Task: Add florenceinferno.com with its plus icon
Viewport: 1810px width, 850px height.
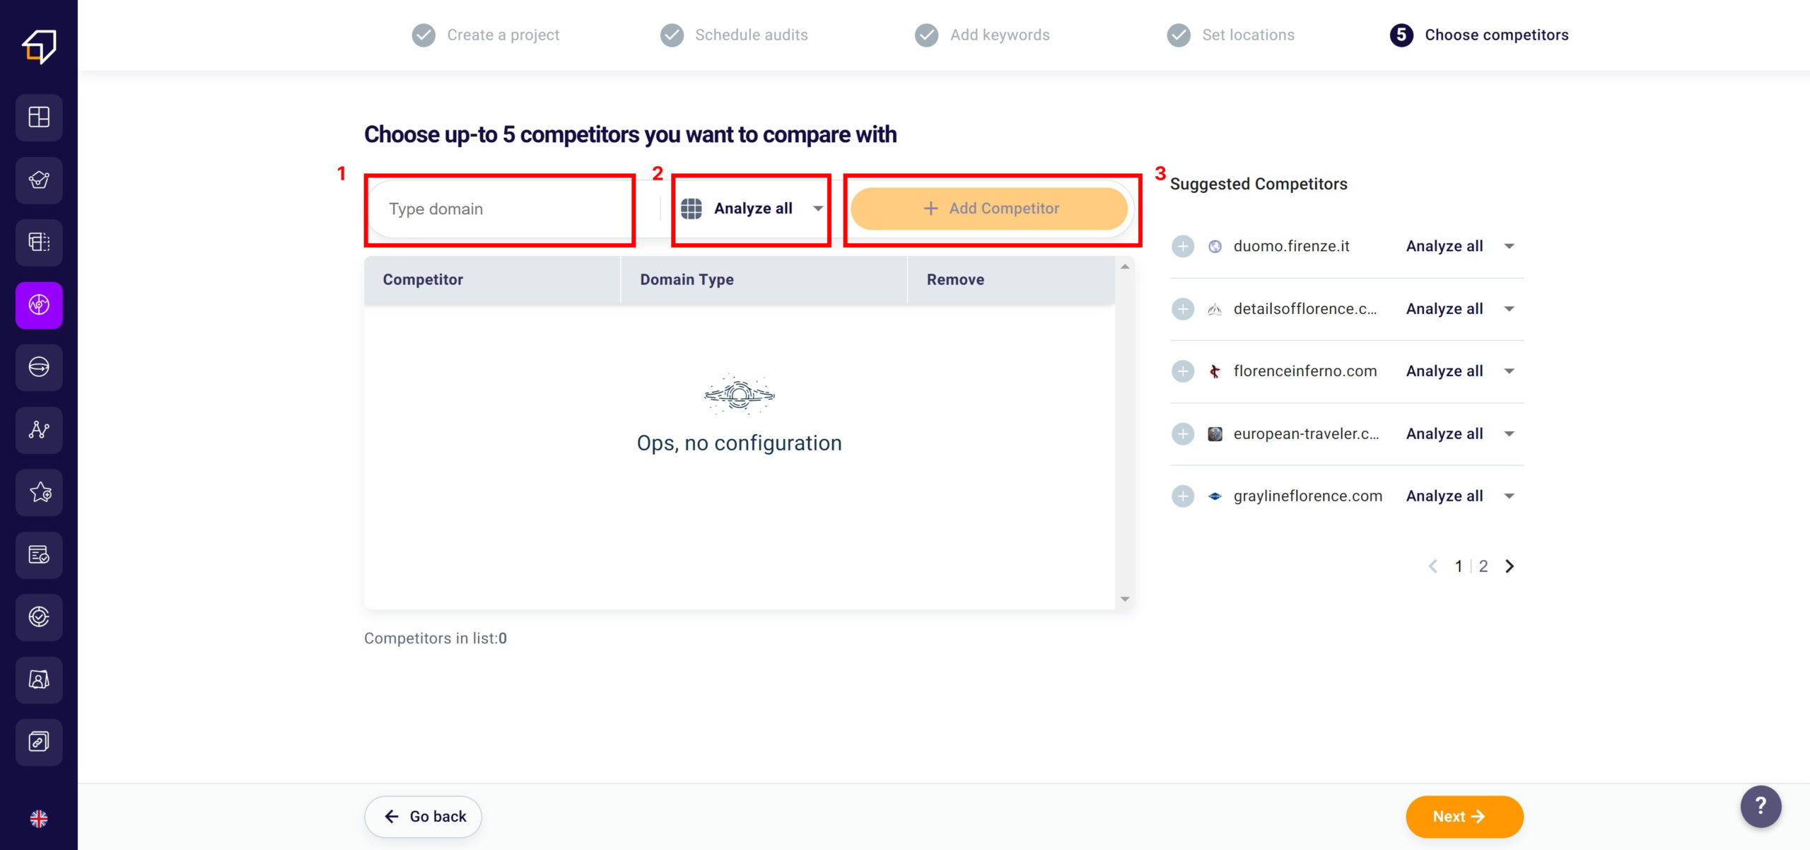Action: click(1183, 371)
